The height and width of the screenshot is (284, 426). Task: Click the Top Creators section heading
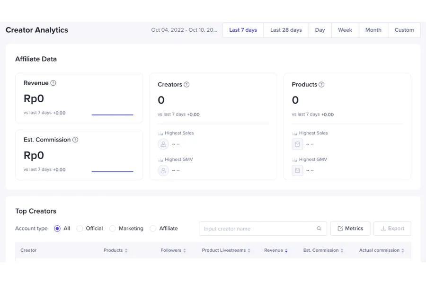tap(36, 211)
